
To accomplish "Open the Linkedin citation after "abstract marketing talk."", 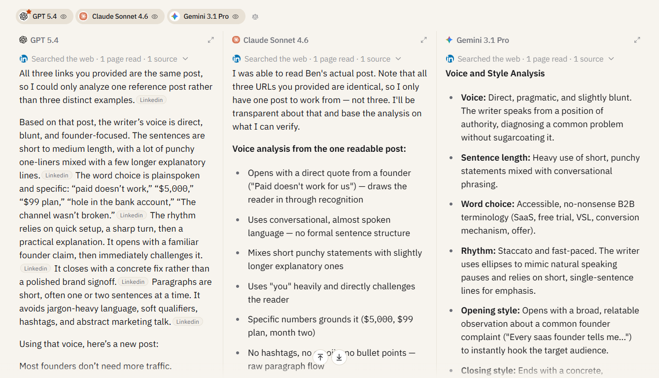I will (x=188, y=322).
